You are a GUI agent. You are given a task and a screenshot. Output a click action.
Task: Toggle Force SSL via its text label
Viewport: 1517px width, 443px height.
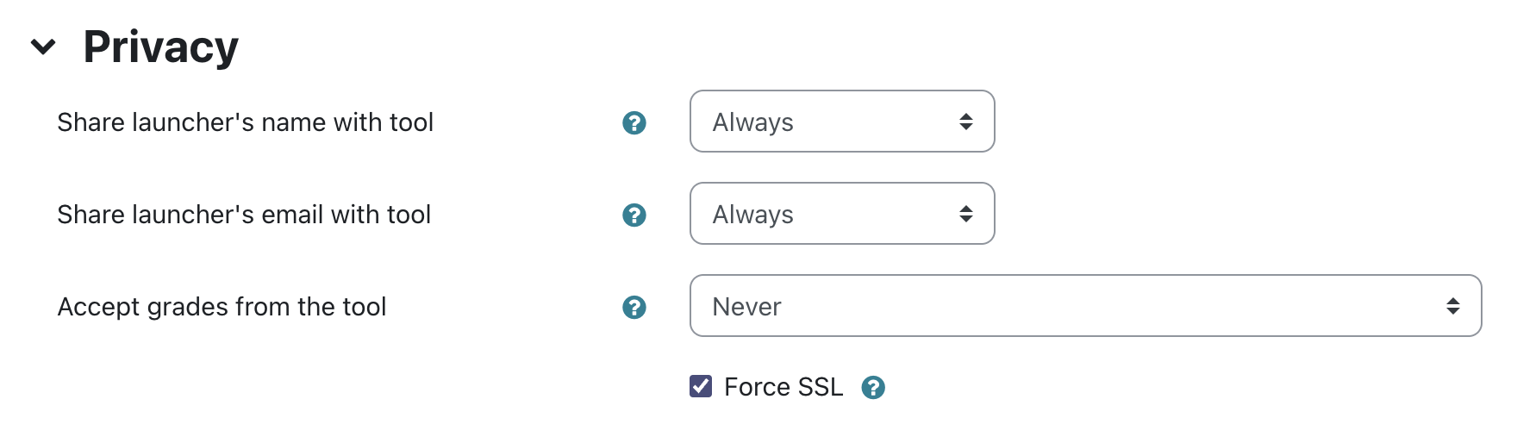click(x=783, y=387)
